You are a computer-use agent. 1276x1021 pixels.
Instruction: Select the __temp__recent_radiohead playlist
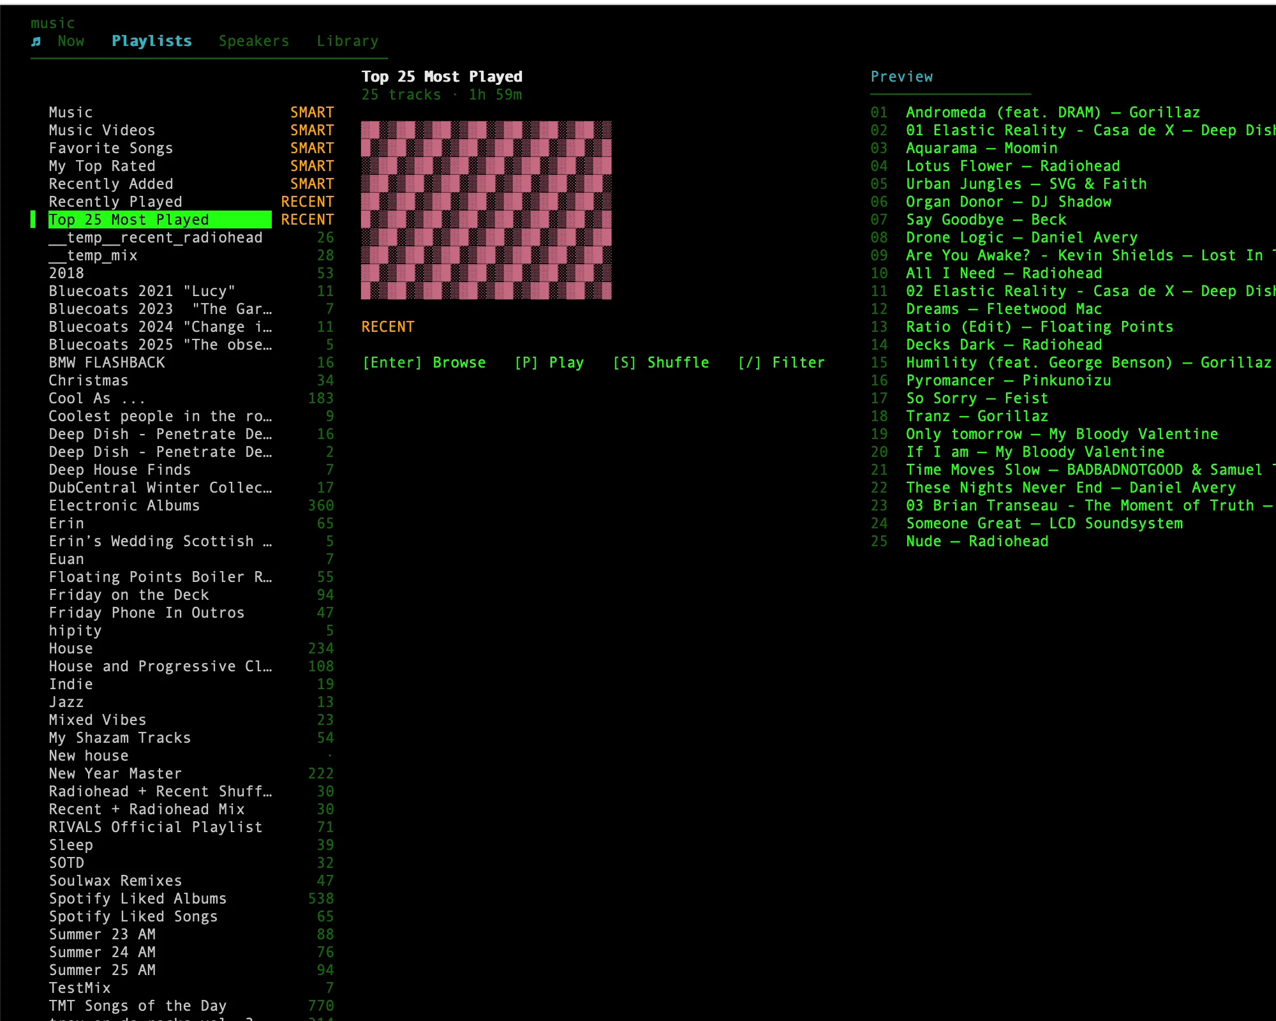pyautogui.click(x=191, y=237)
